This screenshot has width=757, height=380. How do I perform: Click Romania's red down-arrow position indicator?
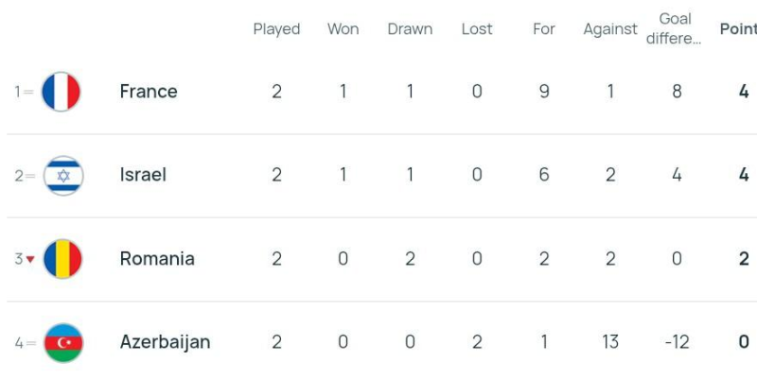(x=30, y=260)
